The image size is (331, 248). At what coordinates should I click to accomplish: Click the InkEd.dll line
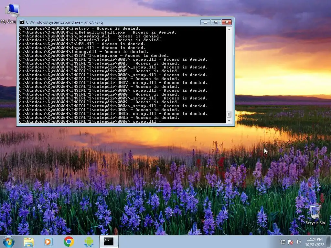(82, 44)
